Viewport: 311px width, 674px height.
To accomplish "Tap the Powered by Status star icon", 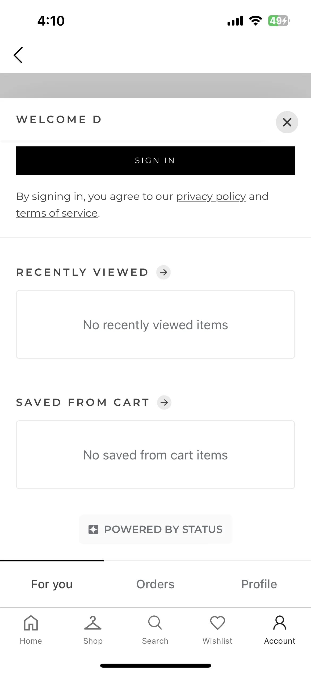I will click(x=93, y=529).
